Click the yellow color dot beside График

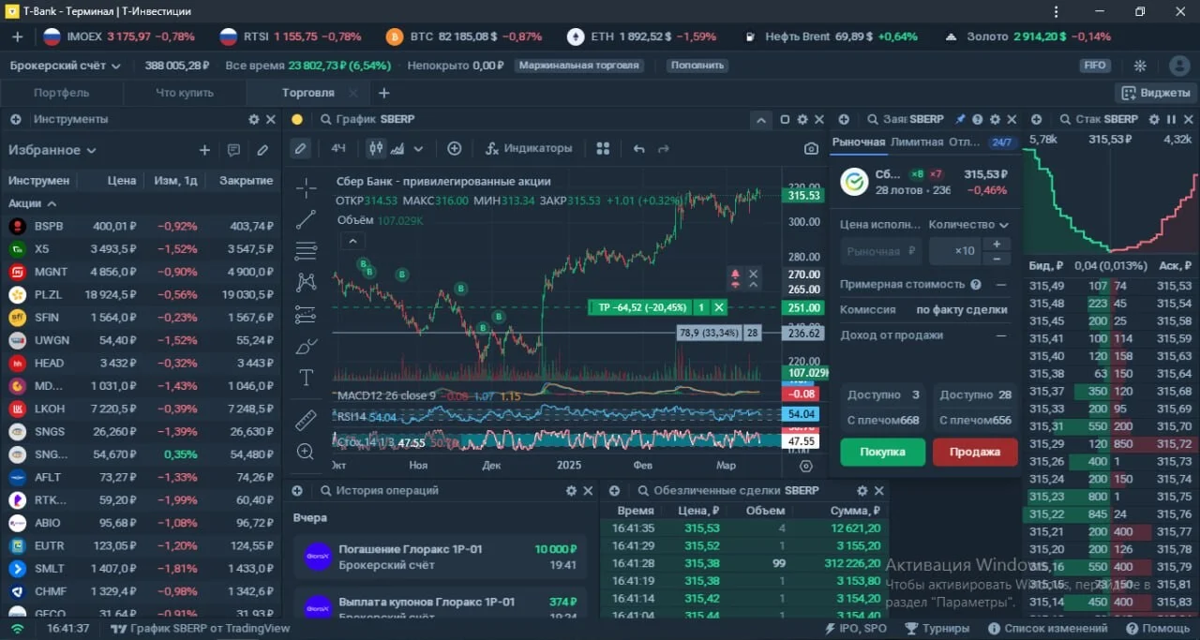[297, 119]
